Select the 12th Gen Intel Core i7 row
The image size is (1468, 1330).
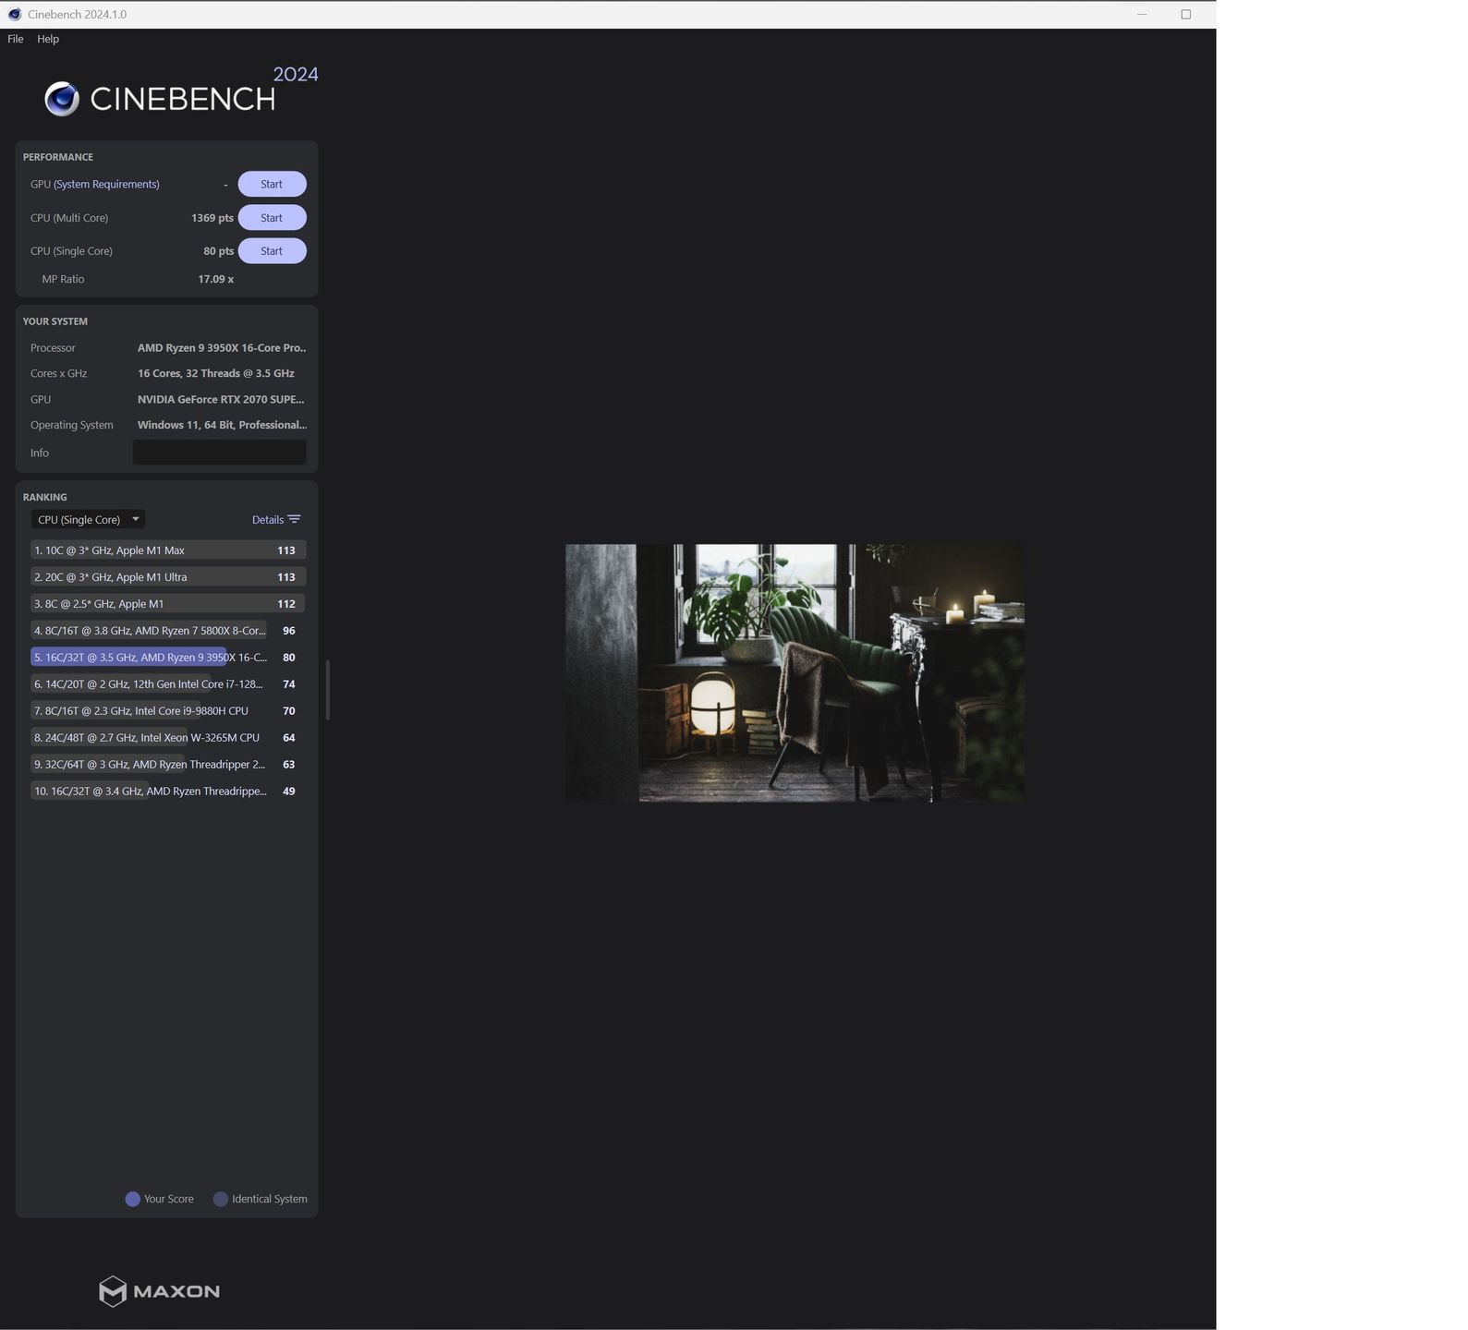pyautogui.click(x=168, y=684)
